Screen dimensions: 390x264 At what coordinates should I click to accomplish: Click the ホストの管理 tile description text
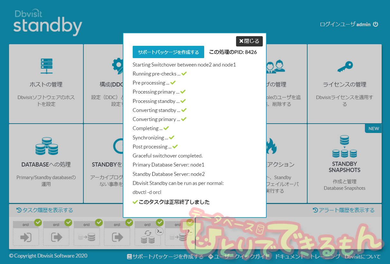click(46, 101)
